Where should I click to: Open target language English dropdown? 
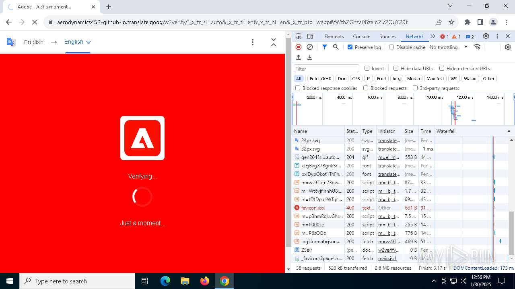click(78, 42)
